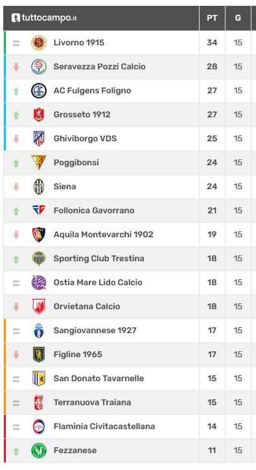Open the Orvietana Calcio team page
256x470 pixels.
[x=87, y=307]
